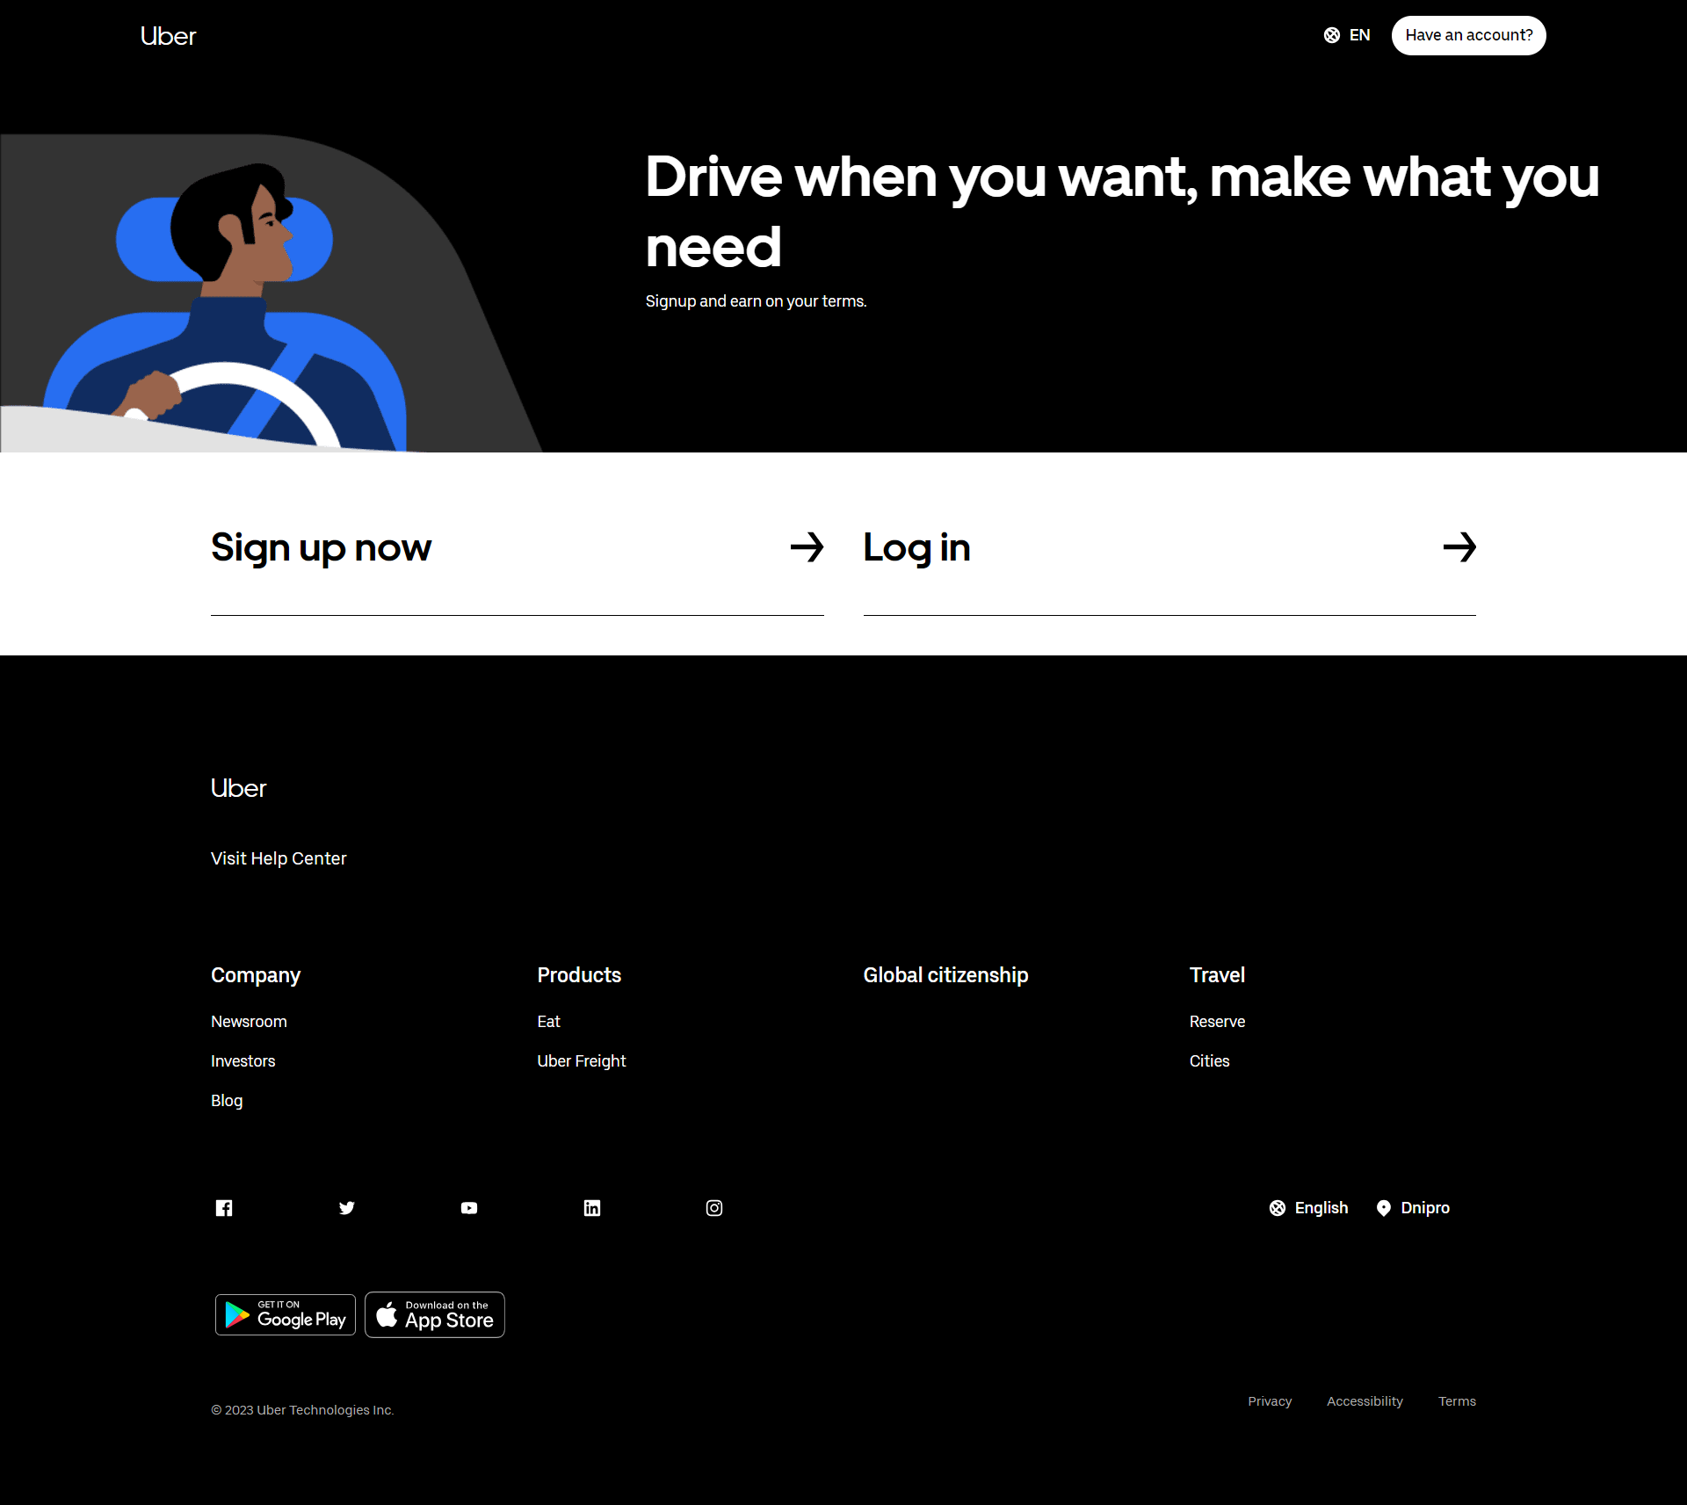Click the Instagram icon in footer

pos(715,1207)
